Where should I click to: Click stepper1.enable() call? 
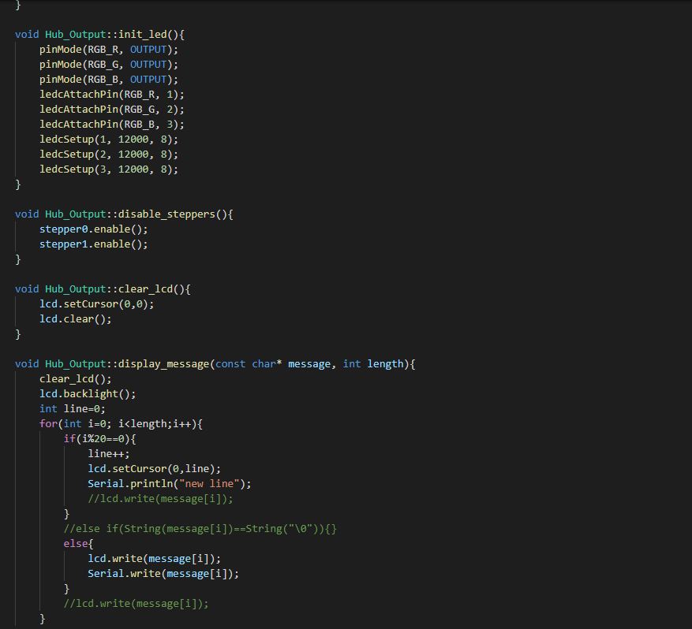coord(93,244)
